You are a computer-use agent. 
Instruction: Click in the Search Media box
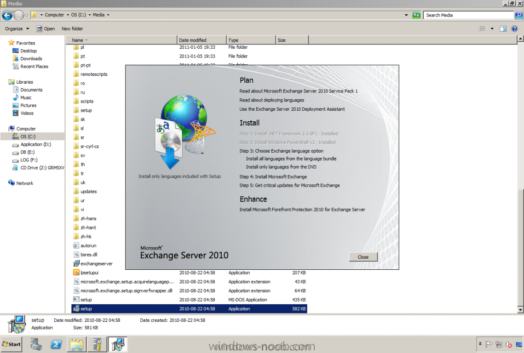point(469,15)
